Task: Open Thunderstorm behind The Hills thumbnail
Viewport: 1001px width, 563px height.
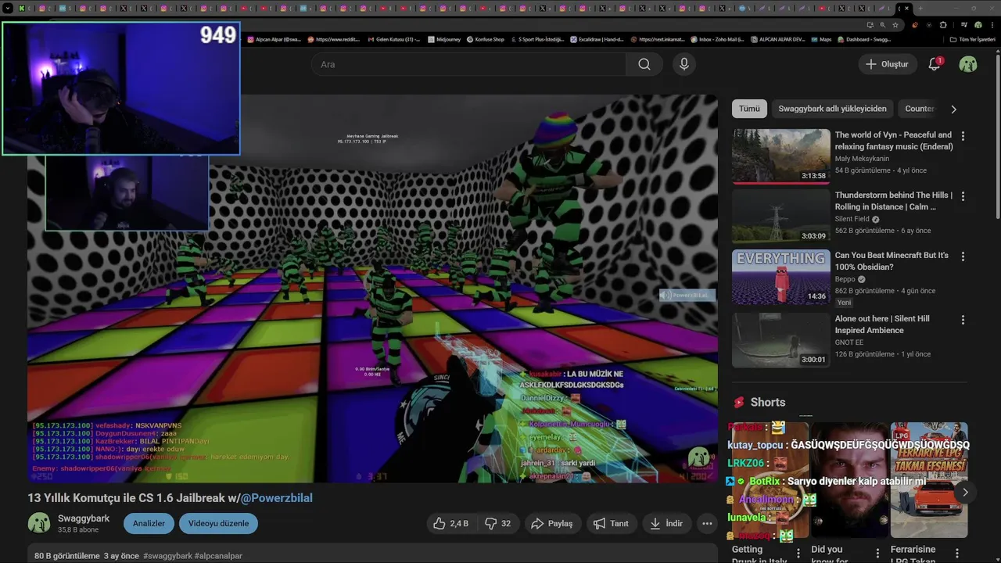Action: click(x=781, y=217)
